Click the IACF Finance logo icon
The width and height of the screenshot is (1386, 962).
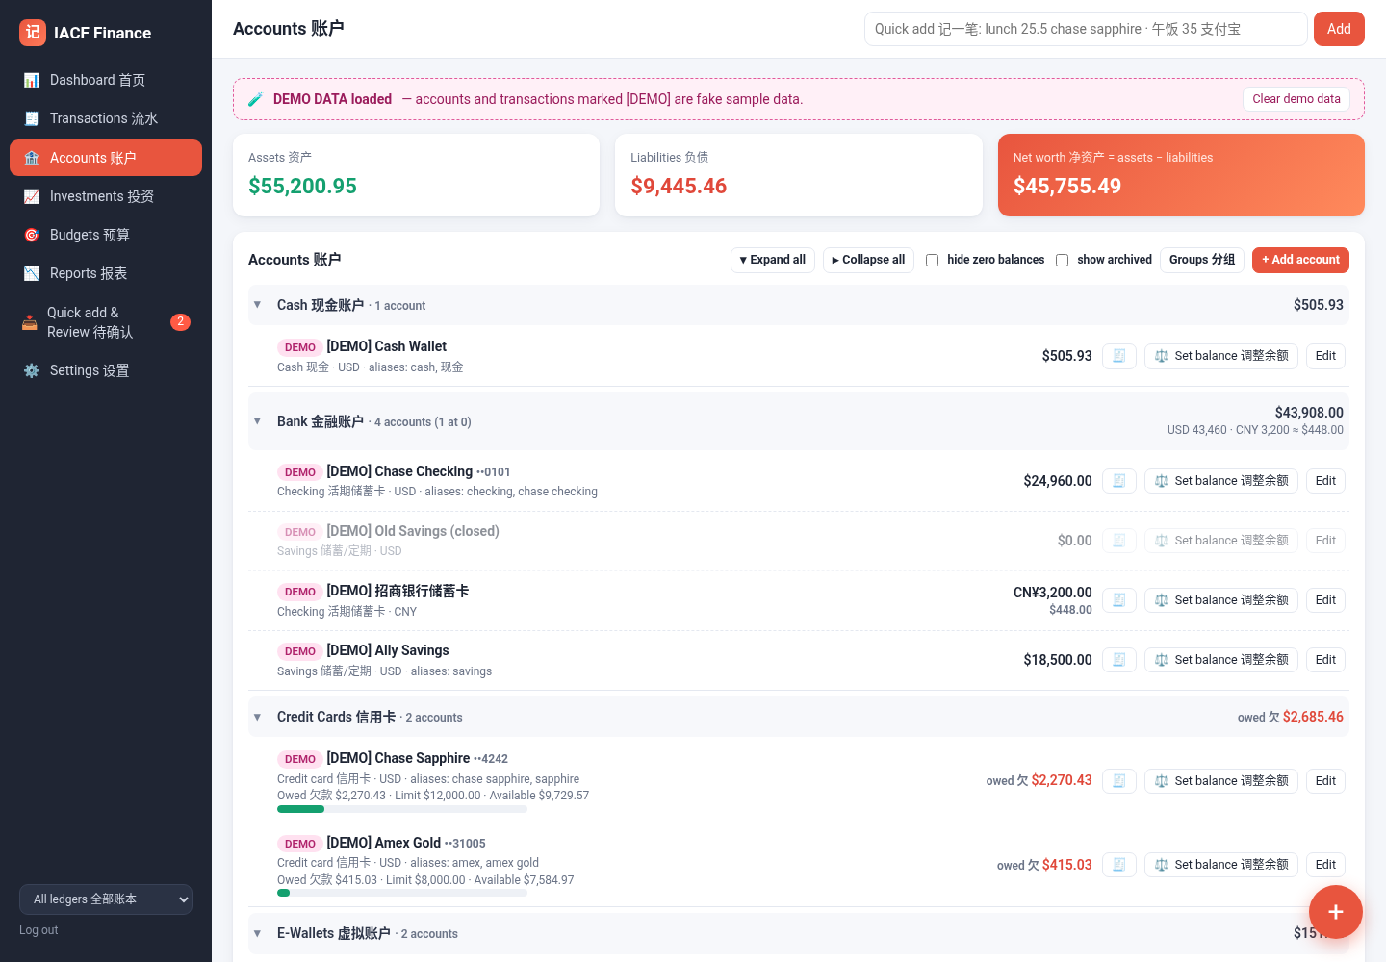(33, 33)
